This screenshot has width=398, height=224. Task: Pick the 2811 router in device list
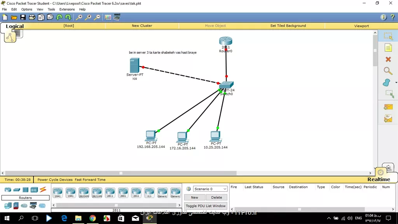pyautogui.click(x=110, y=193)
